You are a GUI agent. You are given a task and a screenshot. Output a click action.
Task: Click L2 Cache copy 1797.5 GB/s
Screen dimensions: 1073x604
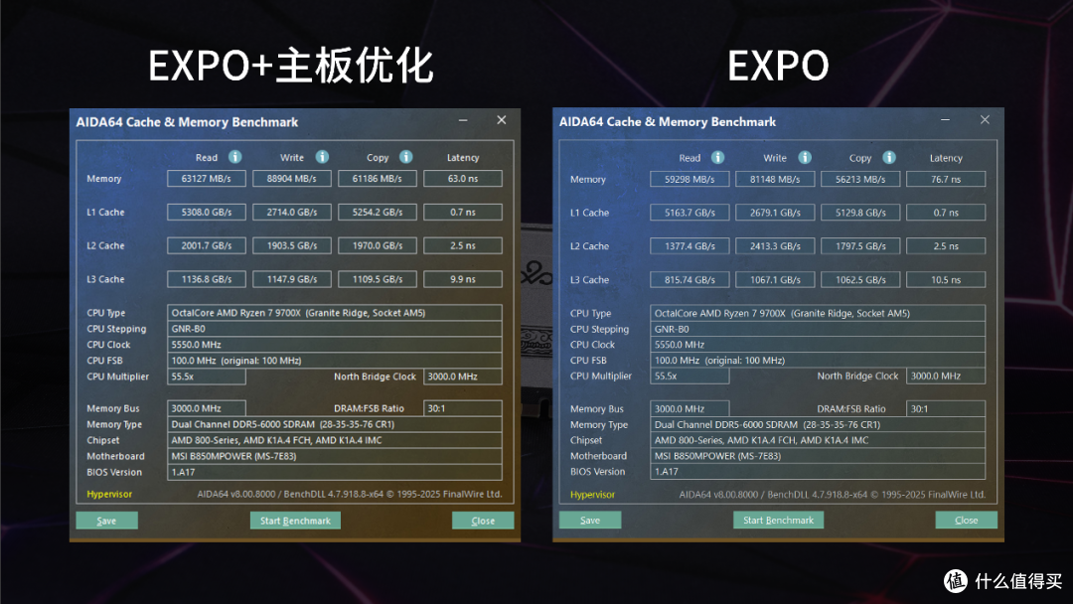pyautogui.click(x=860, y=246)
